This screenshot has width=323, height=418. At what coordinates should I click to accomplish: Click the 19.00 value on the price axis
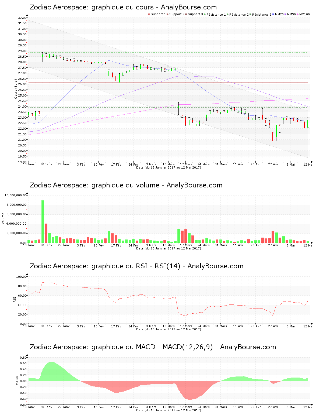(22, 162)
